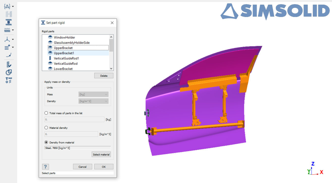Expand the dropdown arrow beside the wavy surface icon
This screenshot has height=183, width=332.
pos(13,30)
